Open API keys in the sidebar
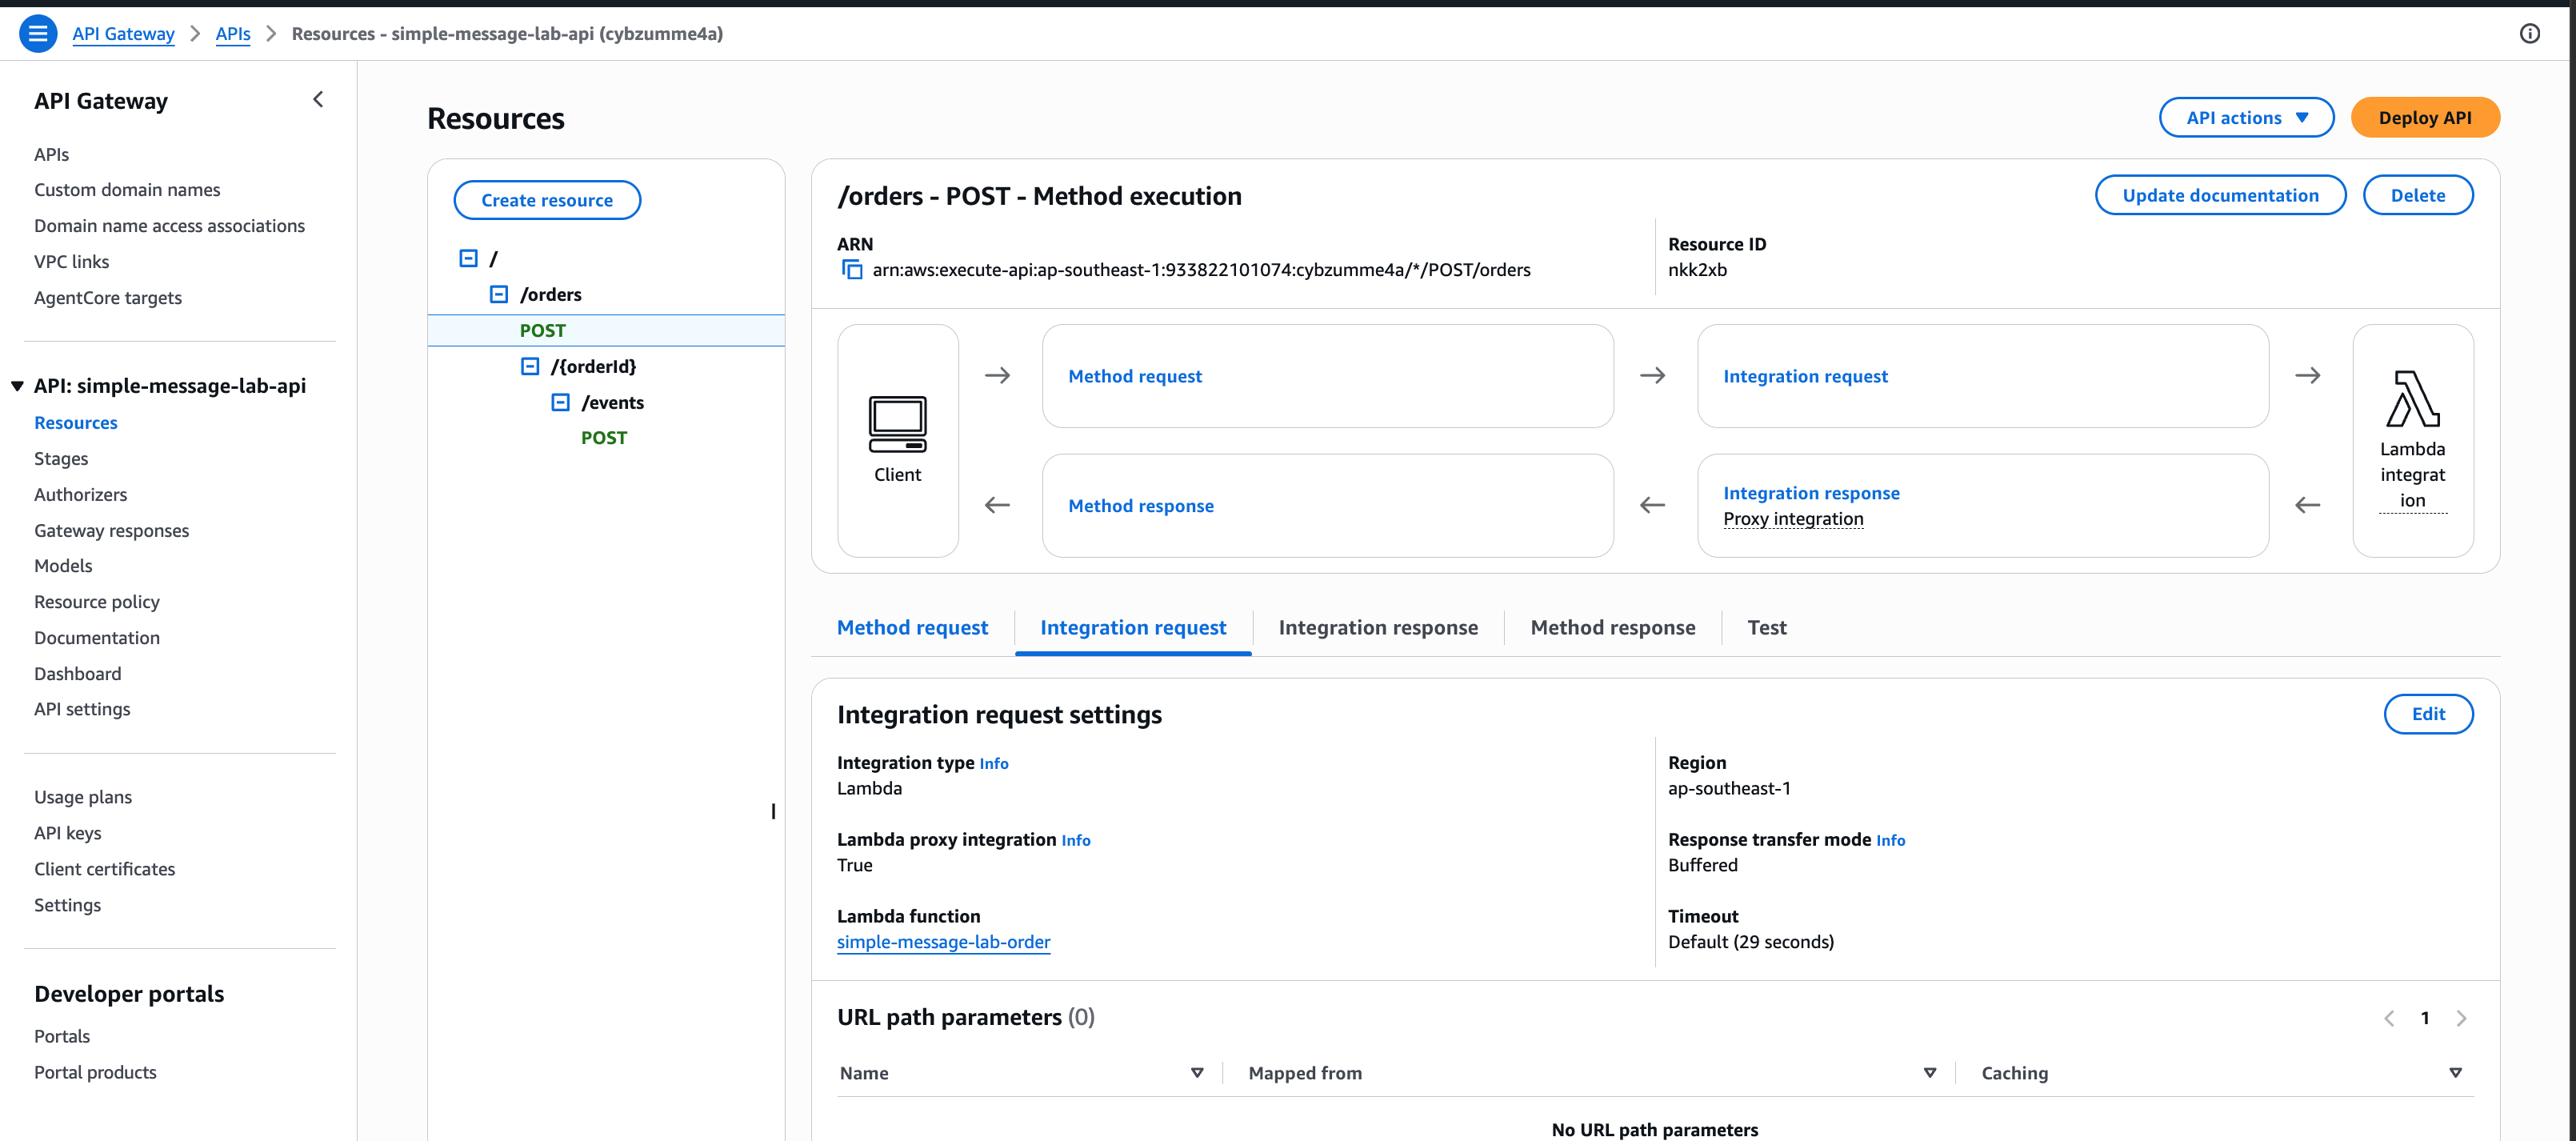Viewport: 2576px width, 1141px height. [67, 832]
